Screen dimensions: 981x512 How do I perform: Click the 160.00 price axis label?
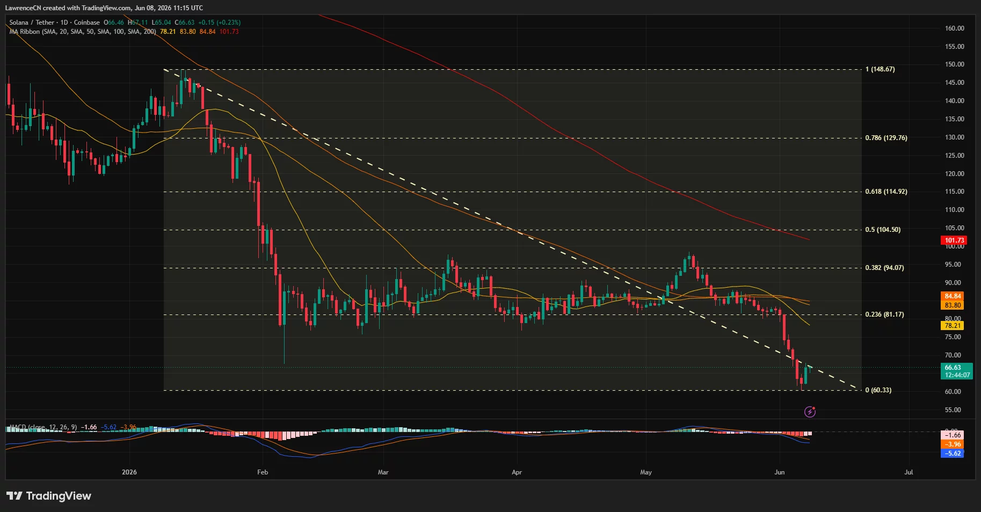point(955,28)
